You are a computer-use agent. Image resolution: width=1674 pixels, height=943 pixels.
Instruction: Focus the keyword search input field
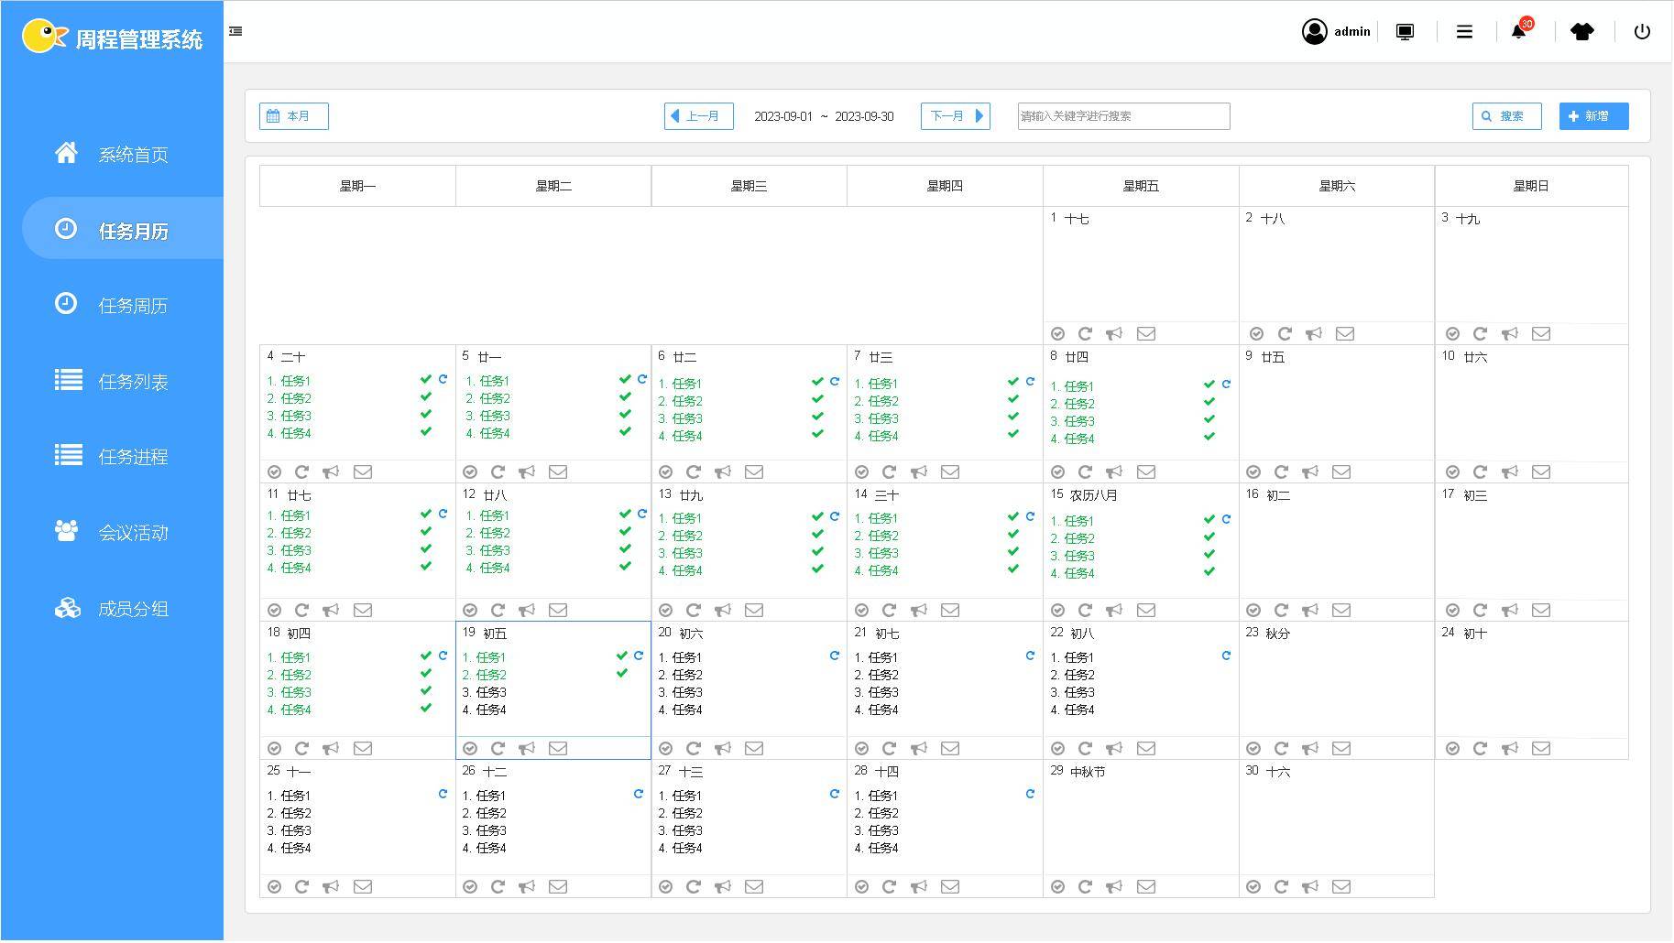(x=1123, y=116)
